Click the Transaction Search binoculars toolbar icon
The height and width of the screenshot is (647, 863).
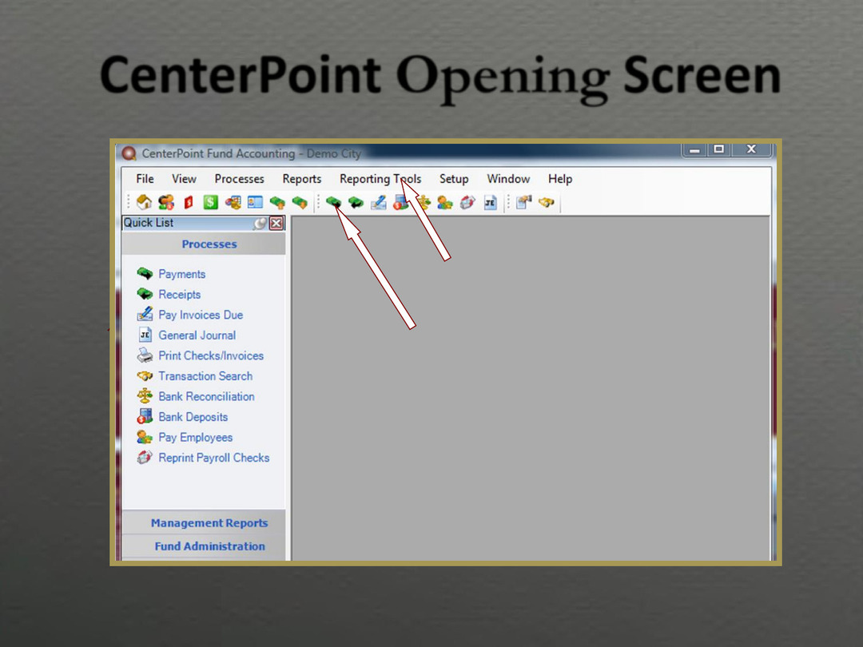pyautogui.click(x=546, y=202)
